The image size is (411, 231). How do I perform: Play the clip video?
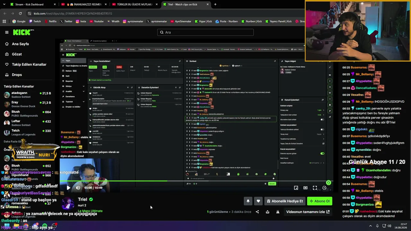tap(68, 188)
